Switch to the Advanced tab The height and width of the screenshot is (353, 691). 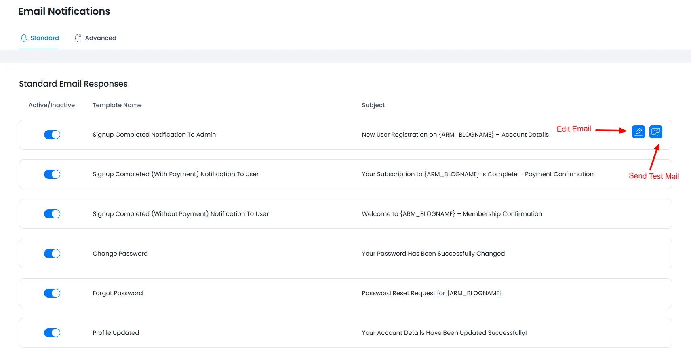pos(100,38)
